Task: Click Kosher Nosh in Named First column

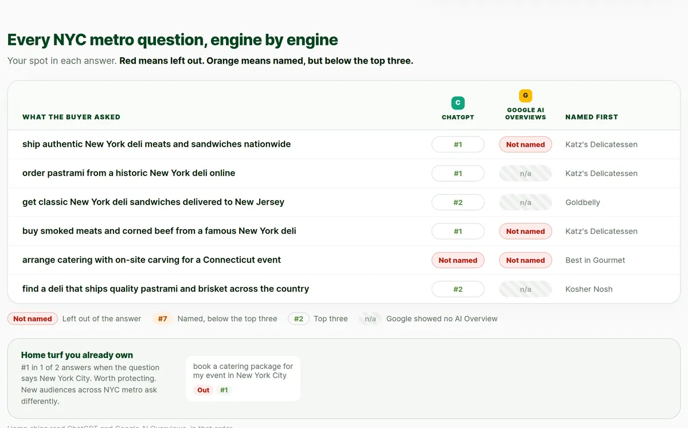Action: (x=589, y=289)
